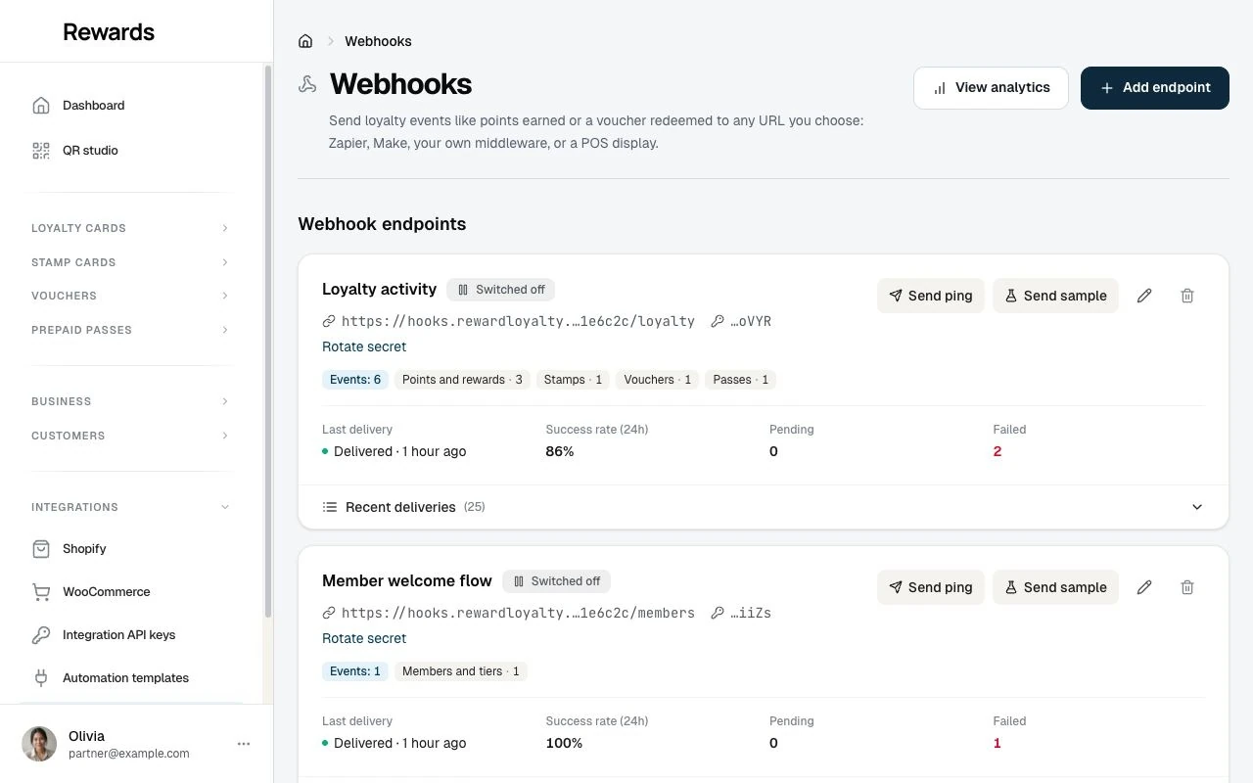
Task: Delete the Member welcome flow endpoint
Action: pos(1187,587)
